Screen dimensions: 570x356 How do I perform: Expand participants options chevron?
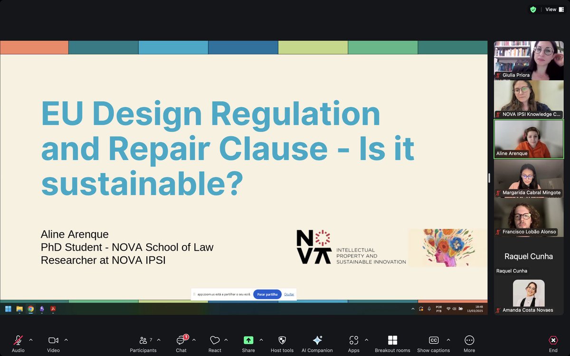pos(159,340)
